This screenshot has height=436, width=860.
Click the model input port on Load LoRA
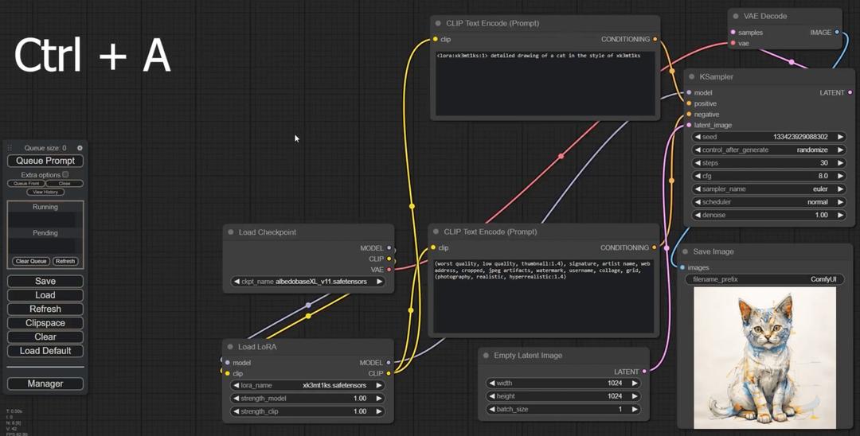(228, 363)
